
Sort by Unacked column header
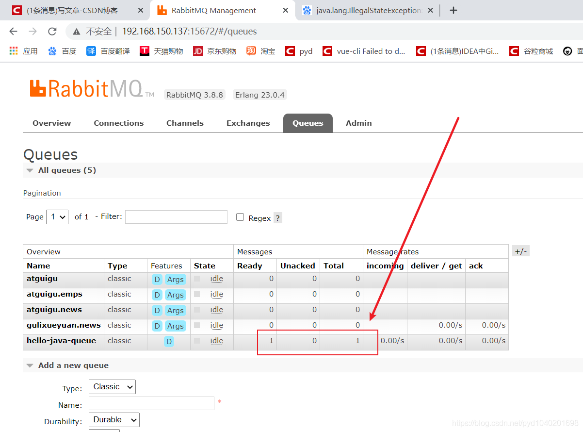297,266
